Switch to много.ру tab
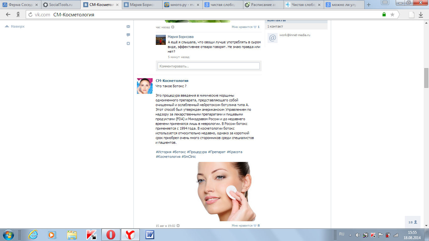The width and height of the screenshot is (429, 241). pyautogui.click(x=182, y=5)
